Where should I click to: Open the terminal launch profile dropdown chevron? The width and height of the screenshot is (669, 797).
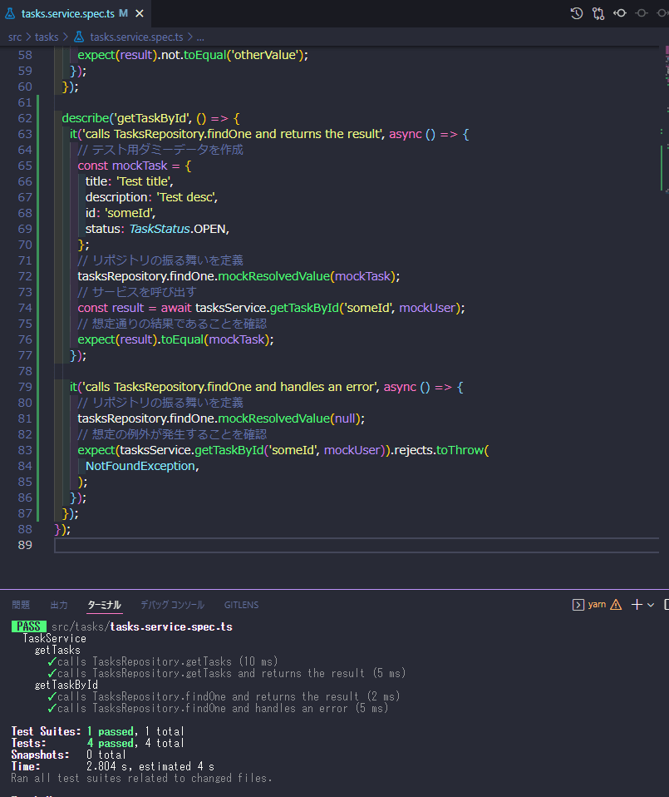click(x=651, y=605)
